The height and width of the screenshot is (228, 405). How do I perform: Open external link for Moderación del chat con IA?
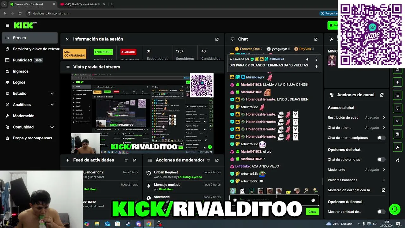[x=383, y=190]
